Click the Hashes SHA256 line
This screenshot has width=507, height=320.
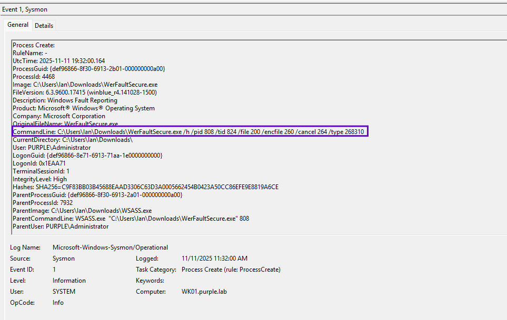pyautogui.click(x=145, y=187)
